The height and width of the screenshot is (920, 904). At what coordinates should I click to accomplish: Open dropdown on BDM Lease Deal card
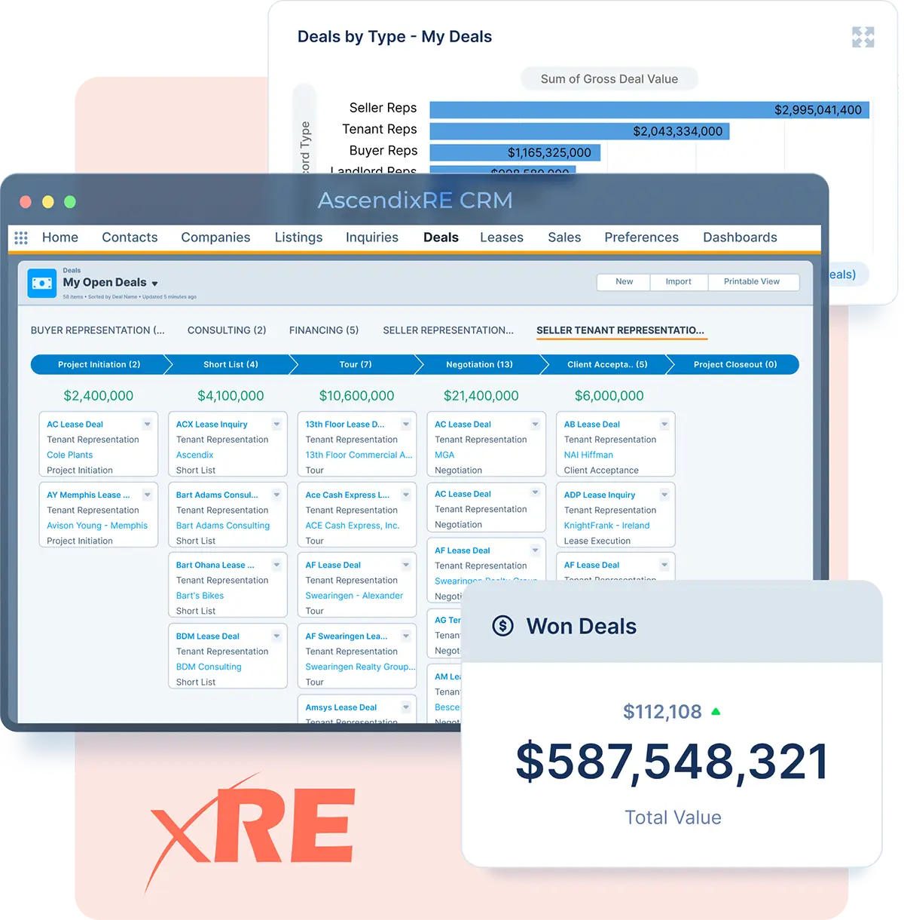point(276,636)
